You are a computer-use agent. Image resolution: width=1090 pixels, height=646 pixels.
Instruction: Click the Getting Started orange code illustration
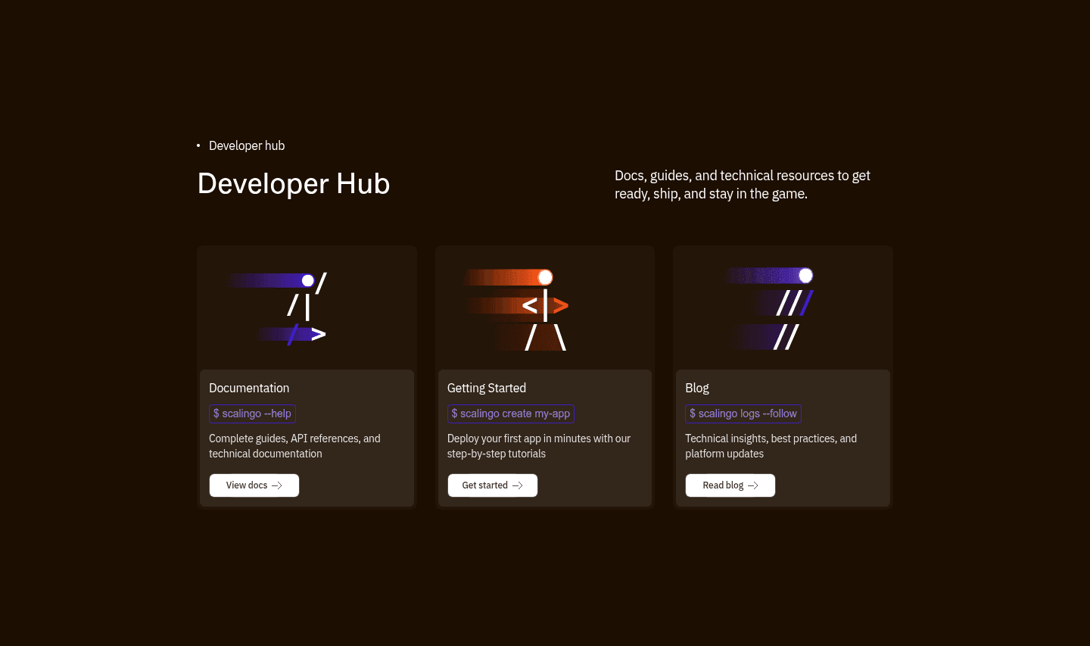(x=516, y=309)
